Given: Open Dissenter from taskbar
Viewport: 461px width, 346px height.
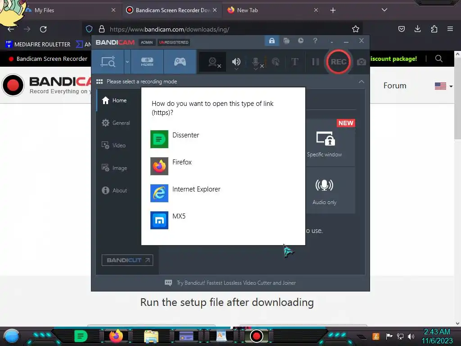Looking at the screenshot, I should [81, 336].
